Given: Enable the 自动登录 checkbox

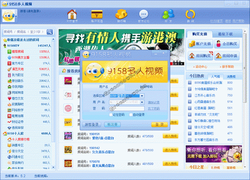Looking at the screenshot, I should point(131,114).
